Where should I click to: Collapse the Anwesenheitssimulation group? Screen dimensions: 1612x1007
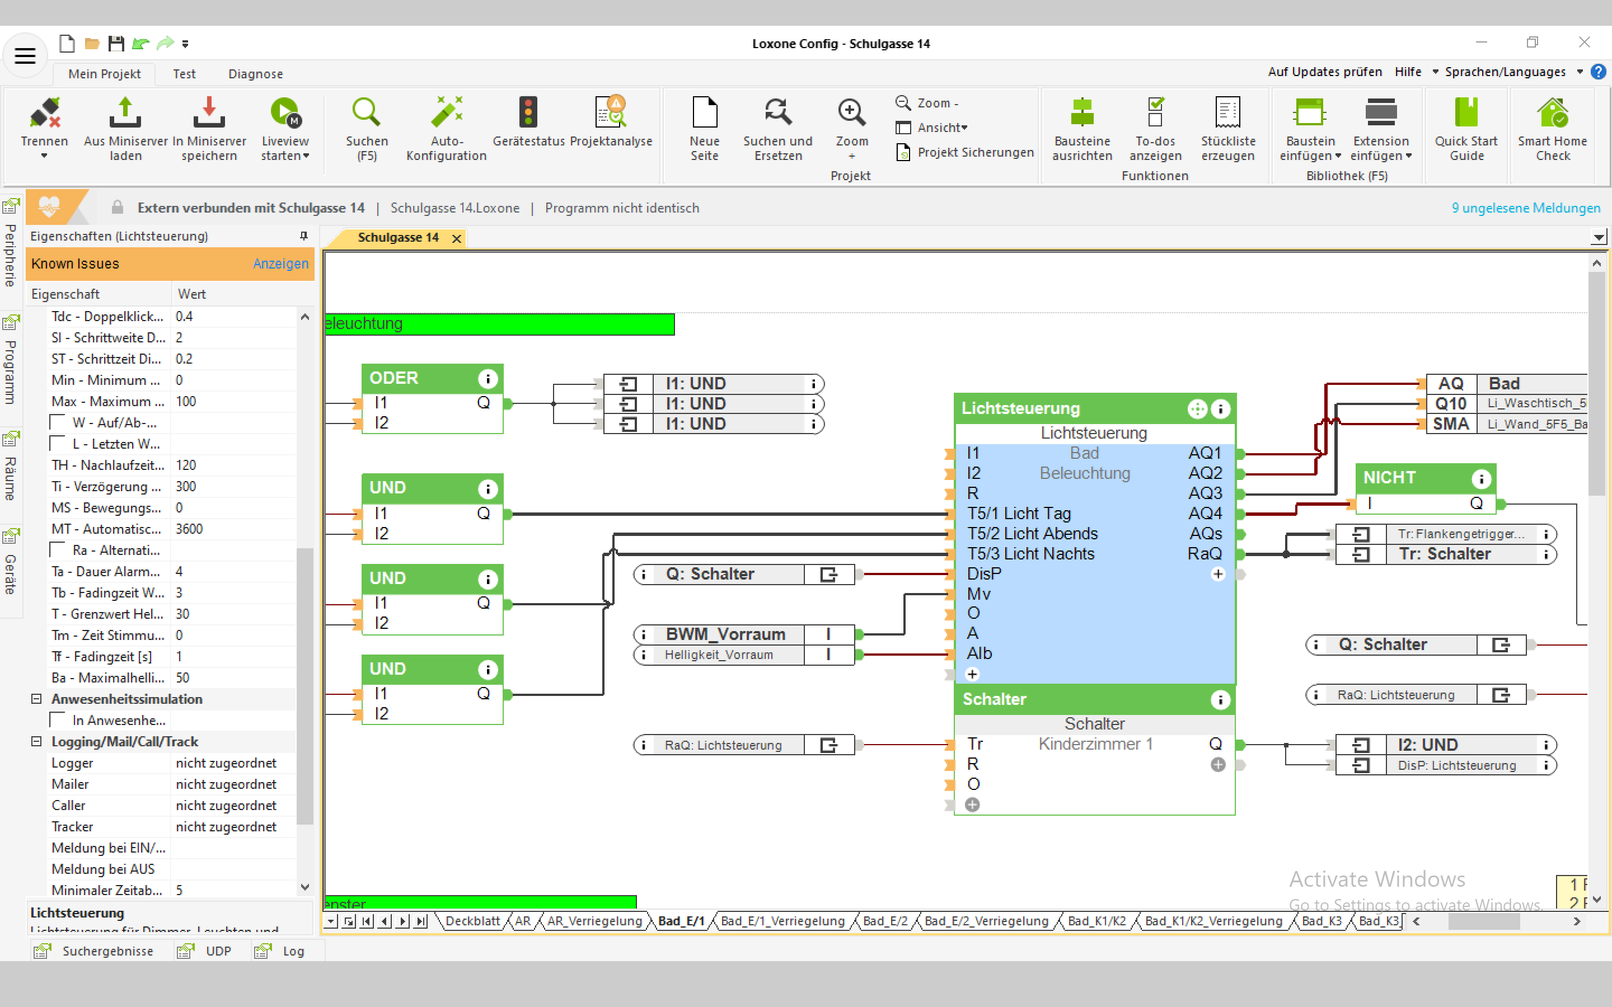36,699
